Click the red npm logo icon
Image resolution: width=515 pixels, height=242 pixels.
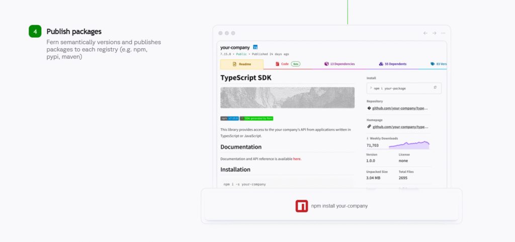pyautogui.click(x=302, y=206)
